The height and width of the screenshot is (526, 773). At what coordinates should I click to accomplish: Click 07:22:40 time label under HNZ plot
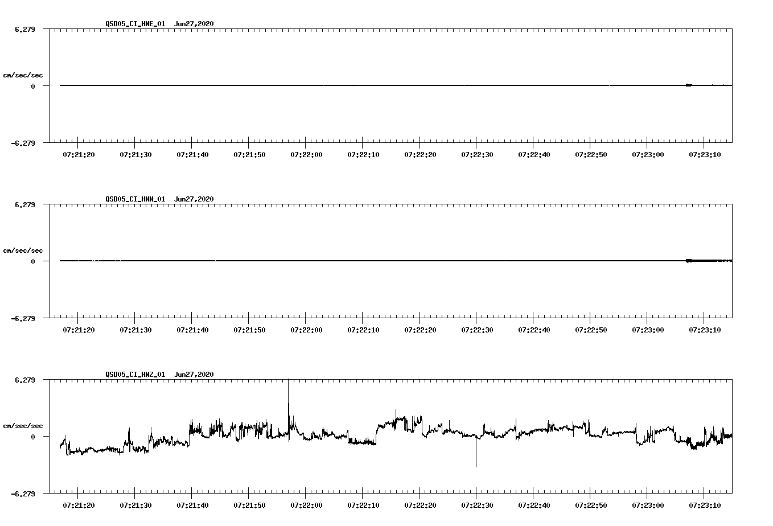(534, 505)
